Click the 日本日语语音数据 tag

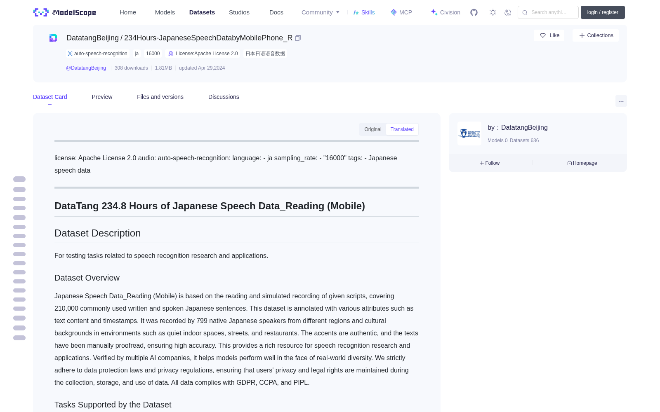point(265,54)
